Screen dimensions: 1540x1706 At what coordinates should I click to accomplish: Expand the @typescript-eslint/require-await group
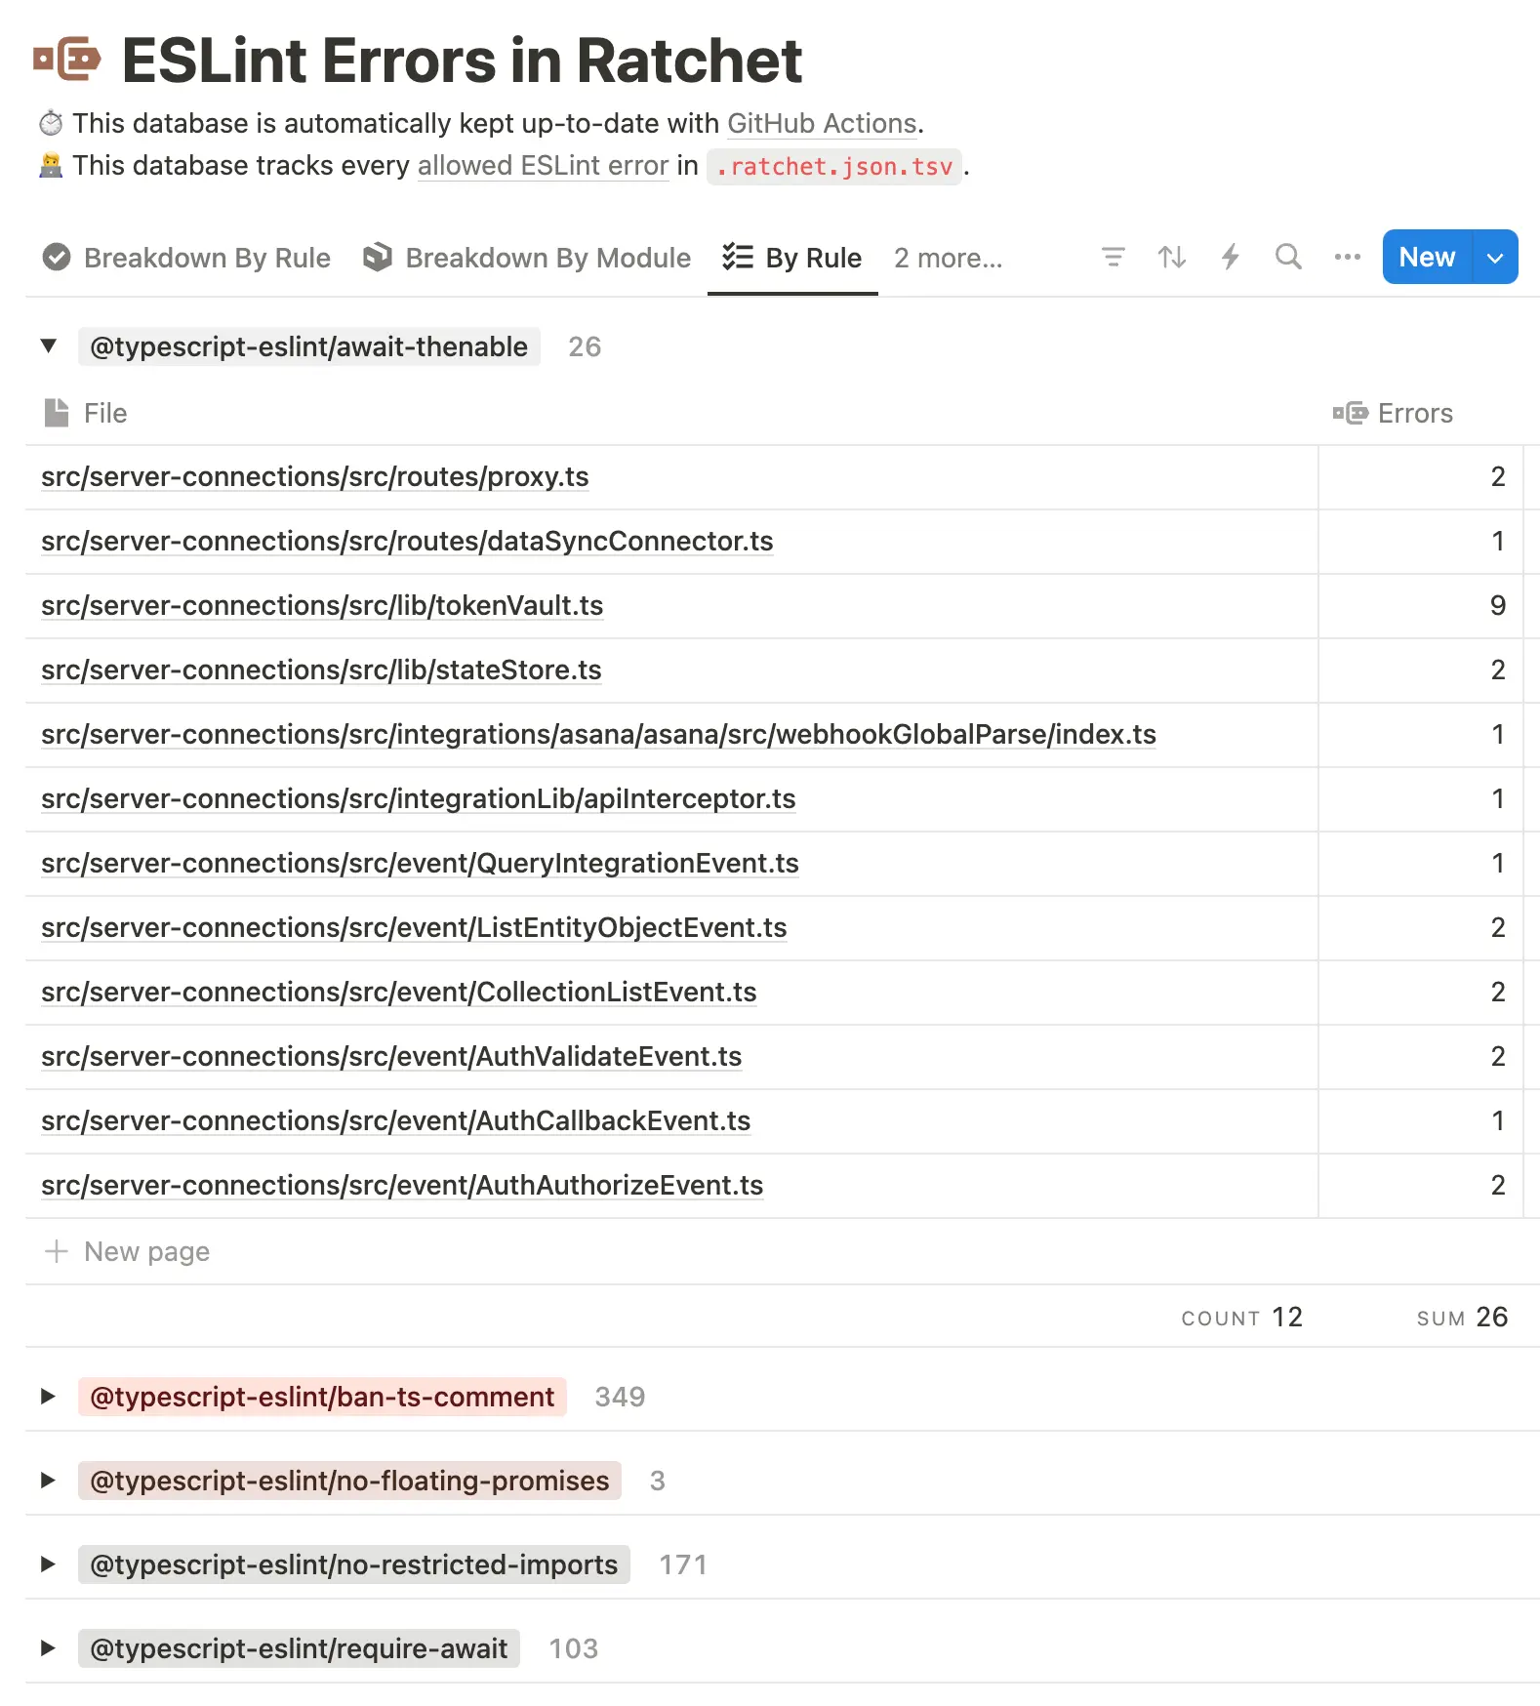click(x=48, y=1648)
